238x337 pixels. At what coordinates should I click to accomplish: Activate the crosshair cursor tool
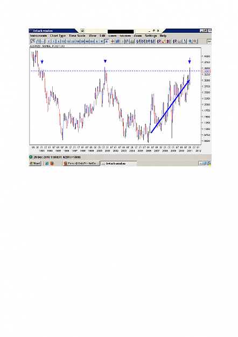click(x=113, y=42)
